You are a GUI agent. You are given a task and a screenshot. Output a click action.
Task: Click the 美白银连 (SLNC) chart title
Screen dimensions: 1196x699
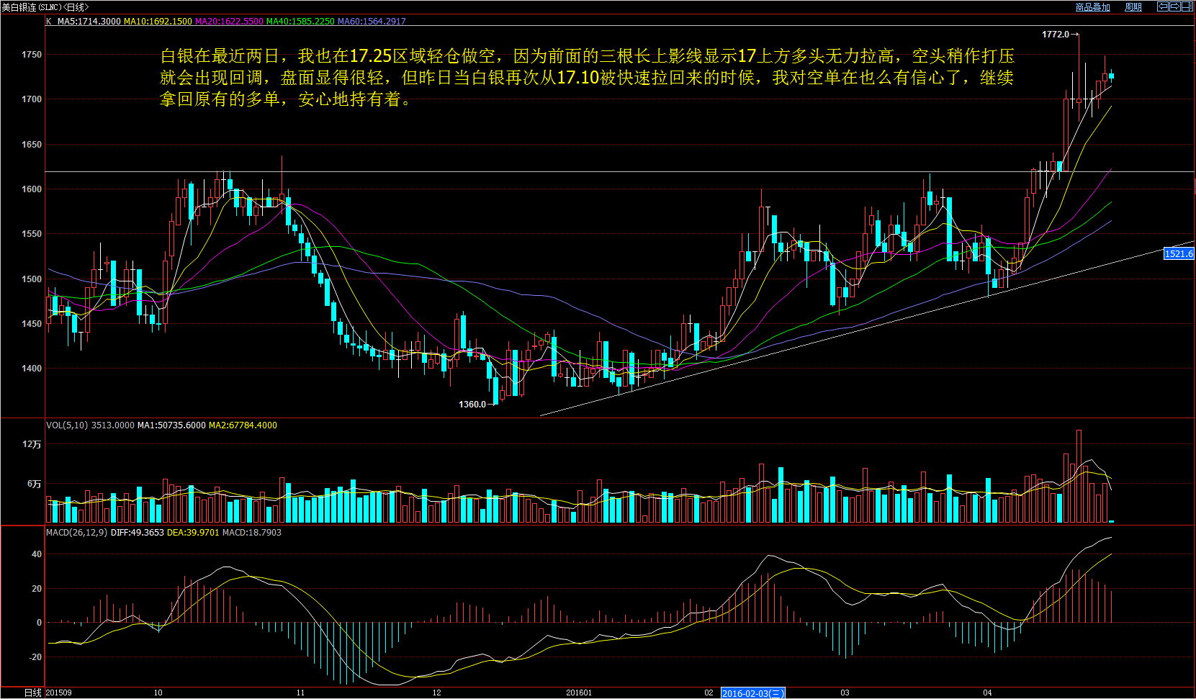pos(45,7)
